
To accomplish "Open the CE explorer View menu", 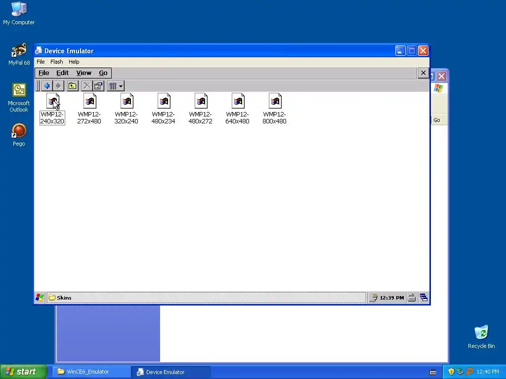I will [84, 73].
